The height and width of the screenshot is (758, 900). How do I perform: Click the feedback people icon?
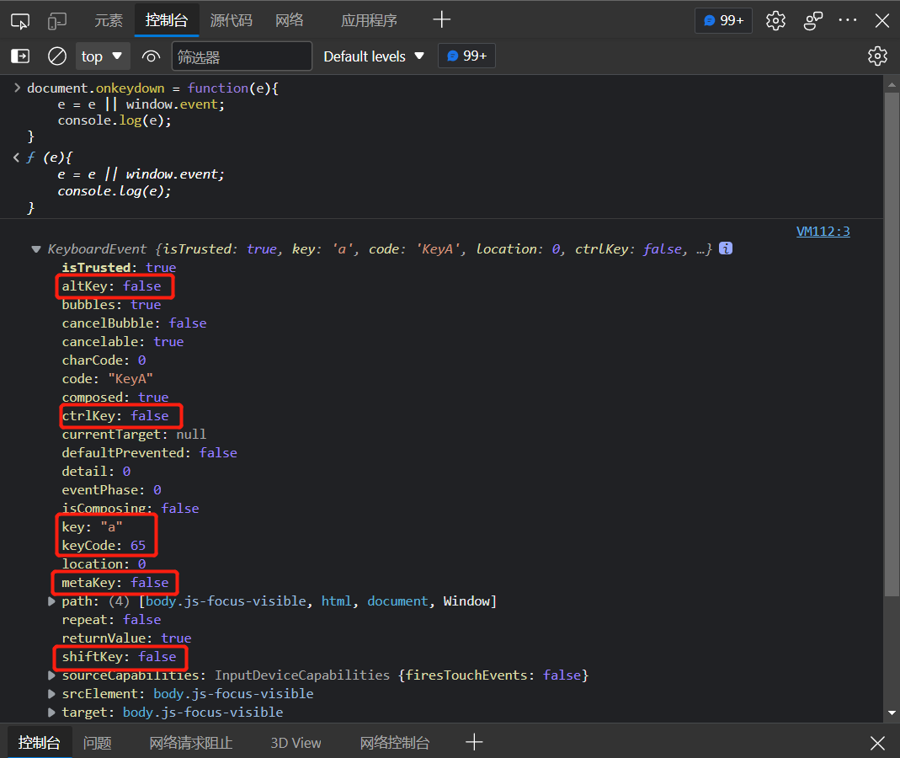point(812,21)
